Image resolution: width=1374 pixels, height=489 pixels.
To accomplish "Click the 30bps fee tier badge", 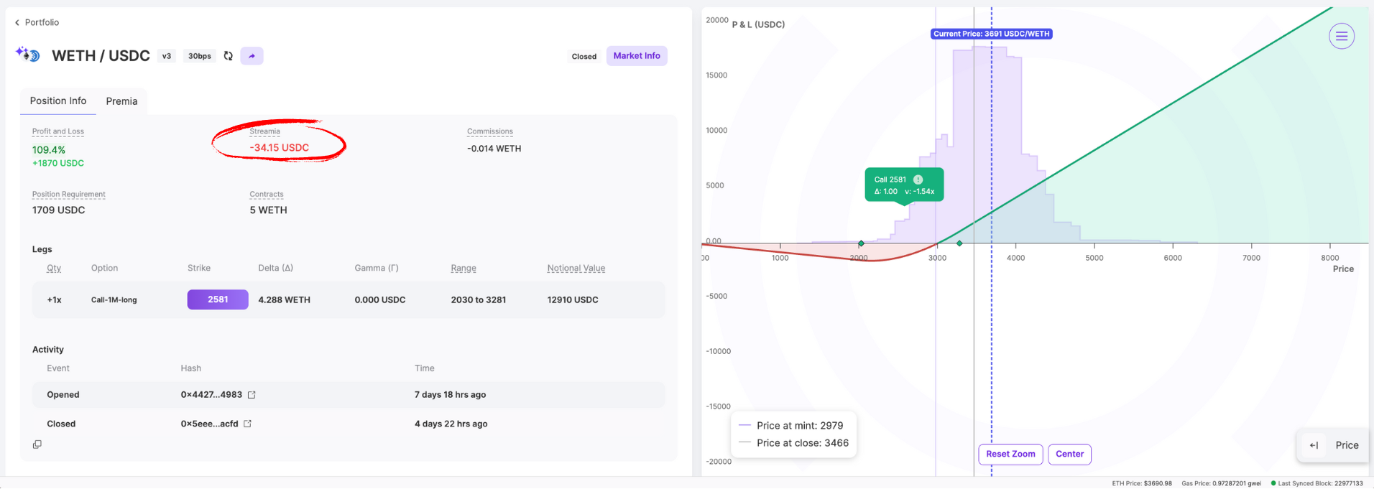I will [200, 56].
